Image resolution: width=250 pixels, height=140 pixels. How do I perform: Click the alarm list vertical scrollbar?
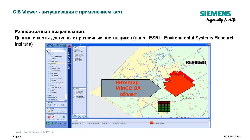click(209, 125)
